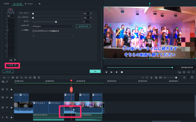Zoom out timeline with minus circle
This screenshot has height=122, width=196.
click(x=165, y=77)
